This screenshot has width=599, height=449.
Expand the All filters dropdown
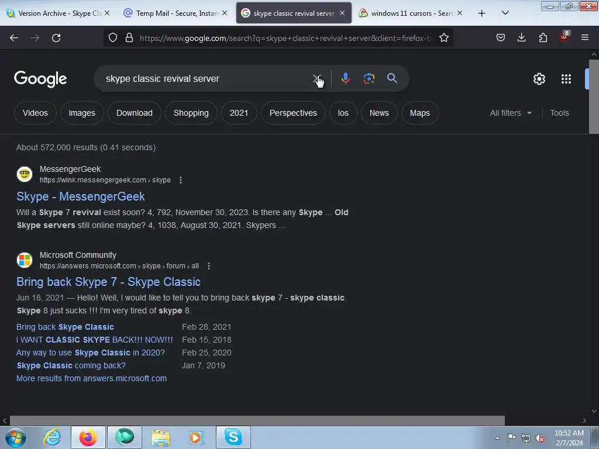tap(510, 113)
